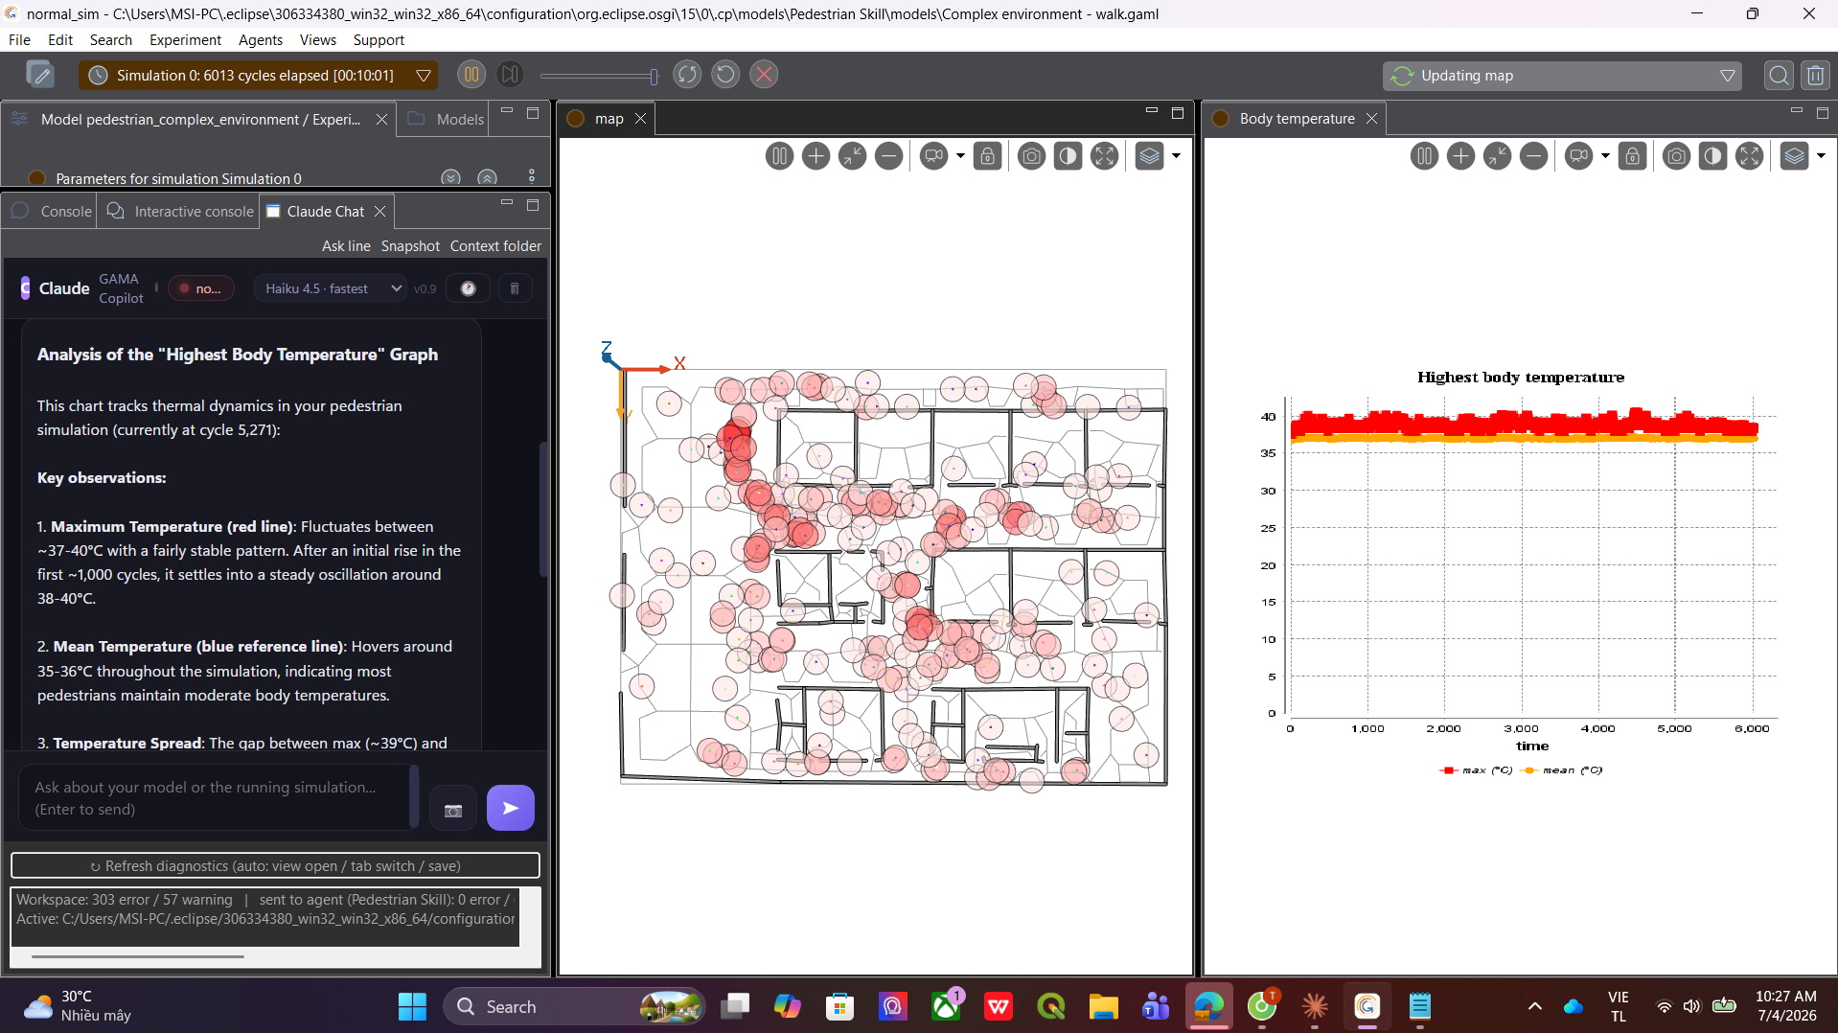Open File Explorer from taskbar
The height and width of the screenshot is (1033, 1838).
pyautogui.click(x=1103, y=1006)
